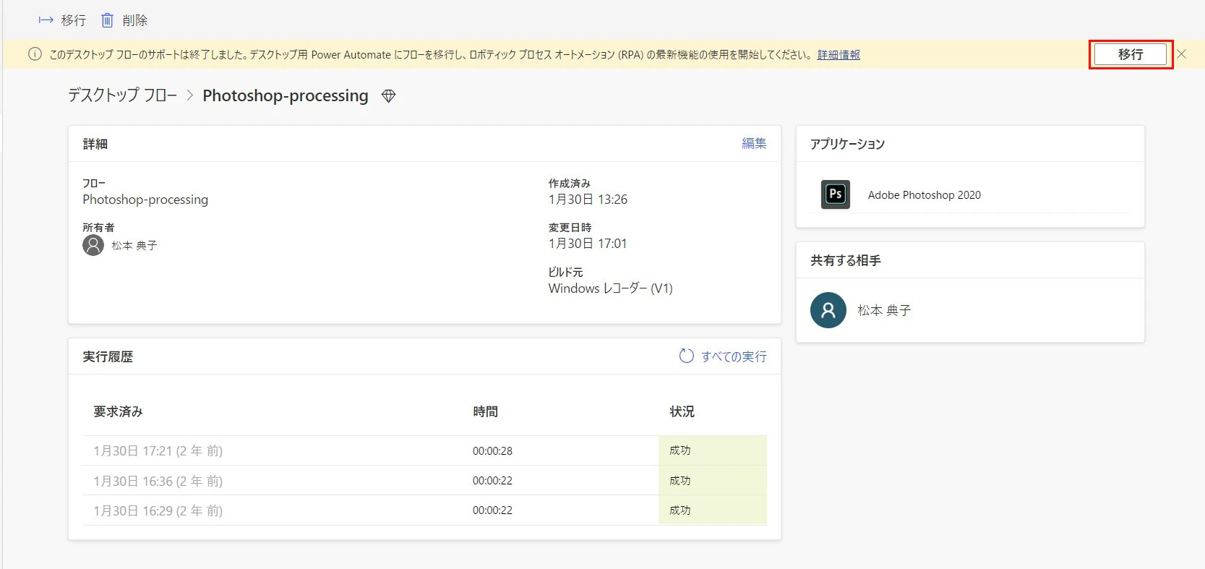
Task: Click the Adobe Photoshop Ps icon
Action: click(x=836, y=194)
